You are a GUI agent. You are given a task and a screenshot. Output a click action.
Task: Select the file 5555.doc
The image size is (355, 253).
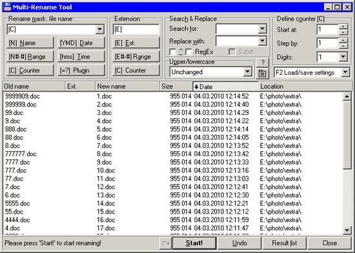point(17,203)
